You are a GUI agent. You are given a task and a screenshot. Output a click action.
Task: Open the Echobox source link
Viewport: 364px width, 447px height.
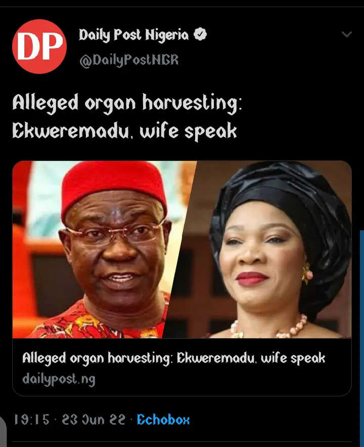[x=163, y=420]
